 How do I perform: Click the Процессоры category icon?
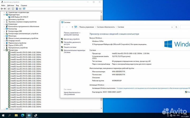7,50
